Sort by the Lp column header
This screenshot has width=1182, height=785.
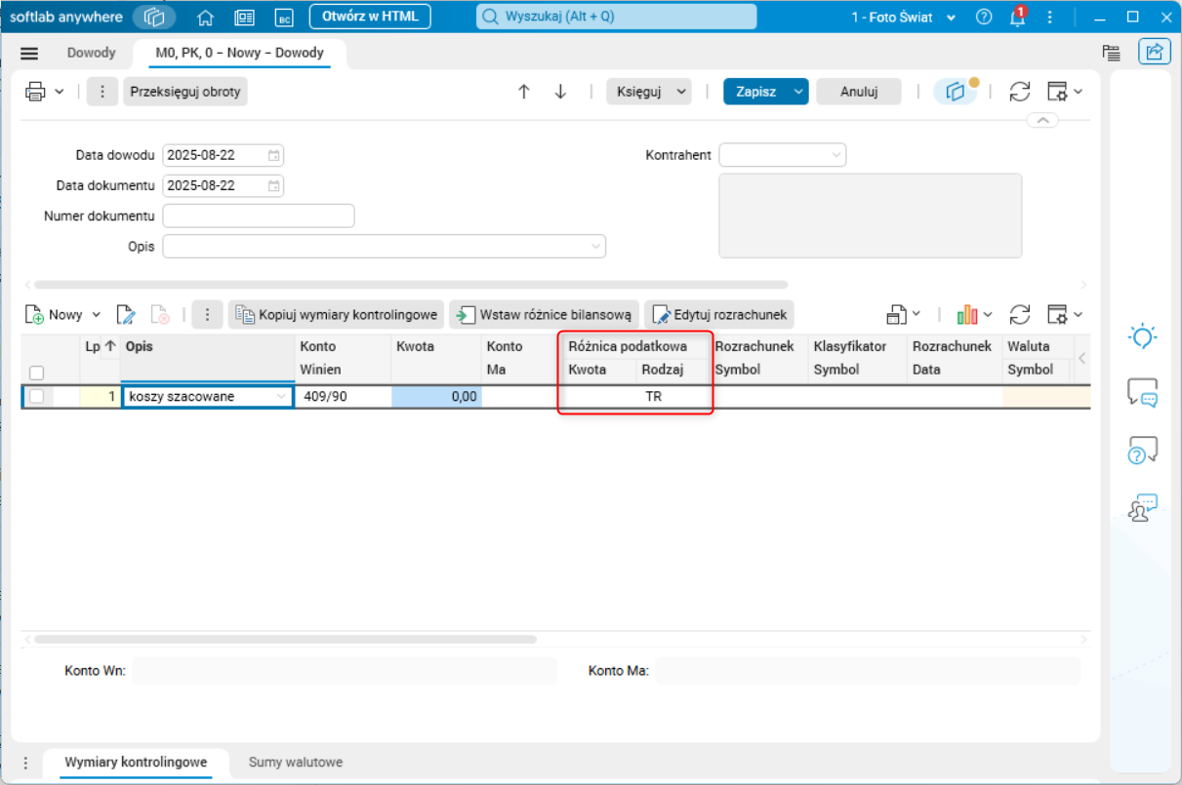101,345
